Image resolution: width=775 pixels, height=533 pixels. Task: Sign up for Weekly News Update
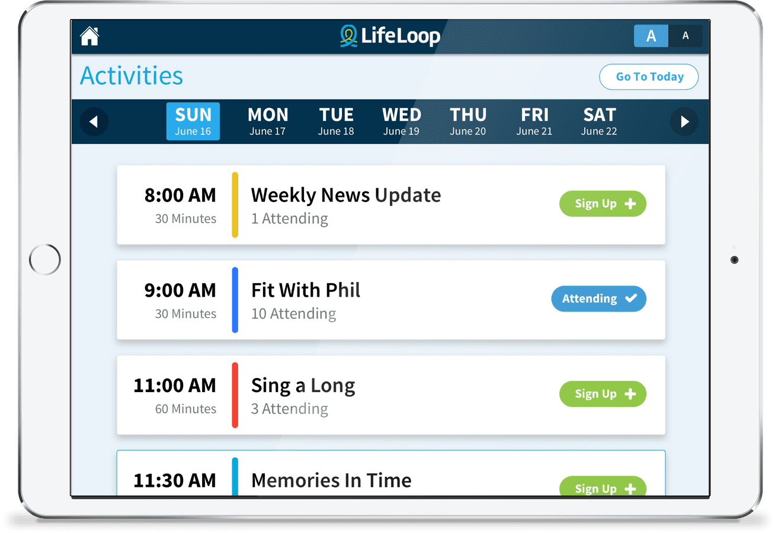[603, 203]
